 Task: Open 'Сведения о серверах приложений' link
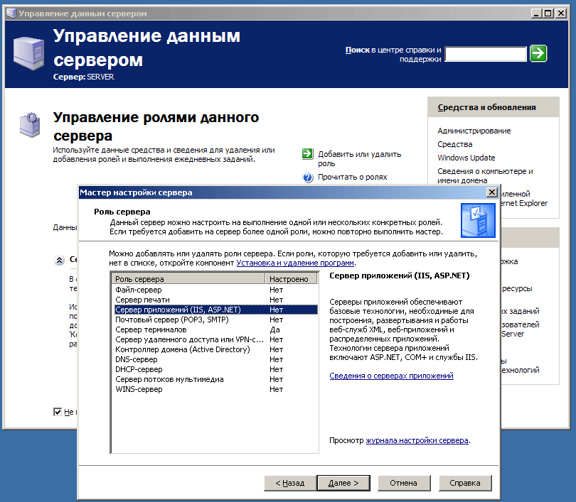click(391, 376)
